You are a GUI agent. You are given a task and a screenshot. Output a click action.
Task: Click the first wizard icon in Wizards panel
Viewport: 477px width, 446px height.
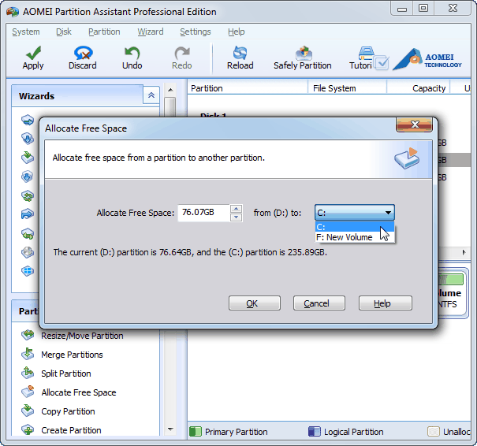28,120
